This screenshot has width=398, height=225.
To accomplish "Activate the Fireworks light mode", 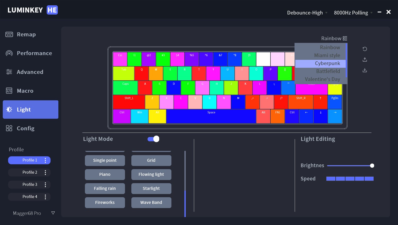I will (105, 202).
